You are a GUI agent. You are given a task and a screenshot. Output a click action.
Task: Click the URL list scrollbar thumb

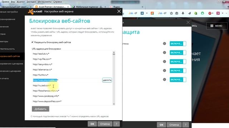[x=114, y=54]
